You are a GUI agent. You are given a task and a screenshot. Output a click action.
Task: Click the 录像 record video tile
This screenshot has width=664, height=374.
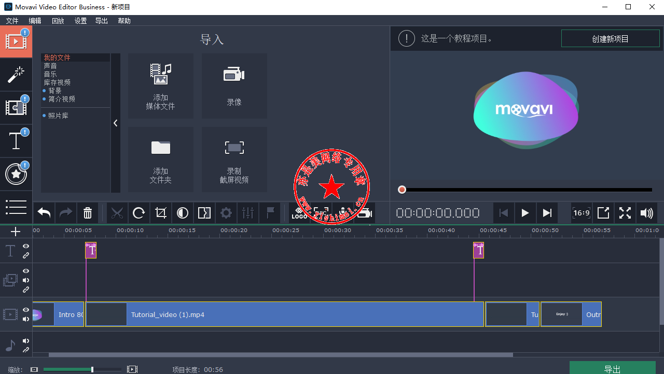(234, 86)
